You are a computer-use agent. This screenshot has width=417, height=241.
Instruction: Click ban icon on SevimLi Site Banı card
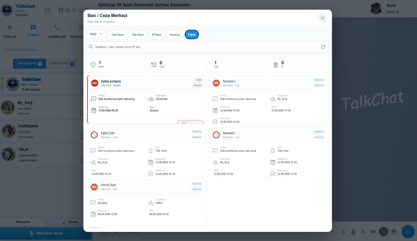(x=216, y=83)
